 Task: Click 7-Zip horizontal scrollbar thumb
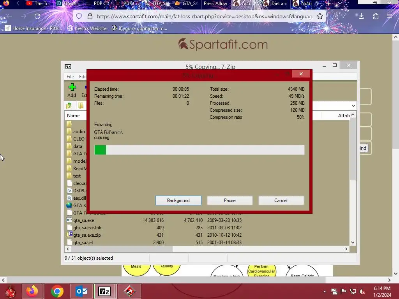[122, 249]
